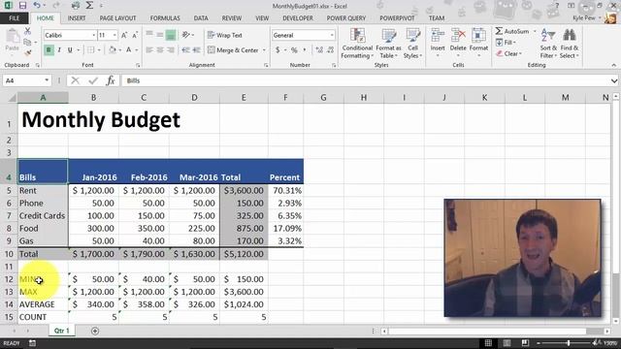Increase the cell indent
This screenshot has width=621, height=349.
tap(196, 49)
